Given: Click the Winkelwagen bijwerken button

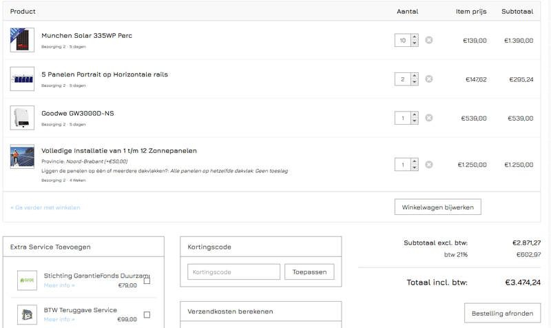Looking at the screenshot, I should 437,207.
